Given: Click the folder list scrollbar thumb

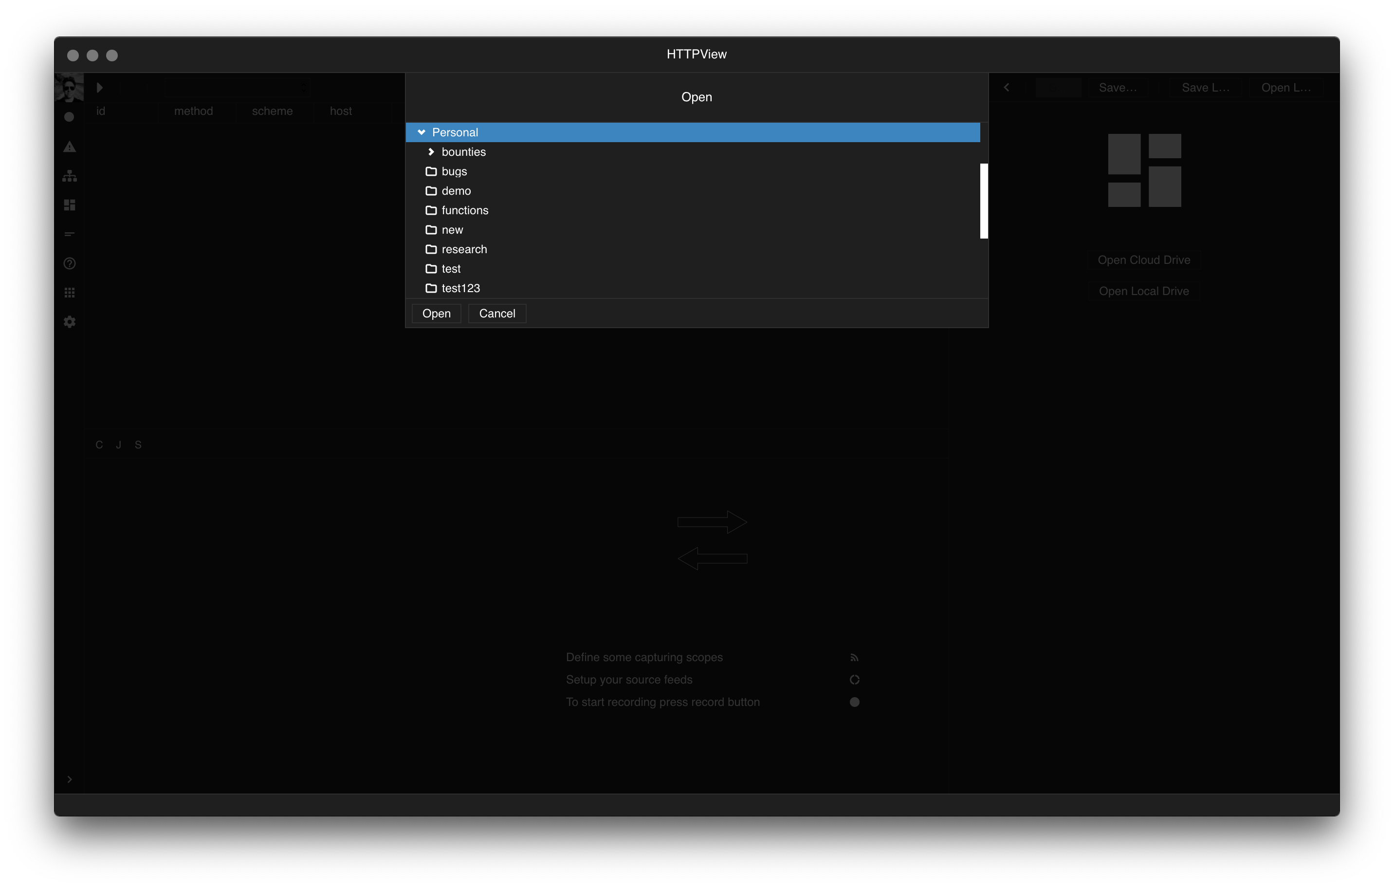Looking at the screenshot, I should click(984, 201).
